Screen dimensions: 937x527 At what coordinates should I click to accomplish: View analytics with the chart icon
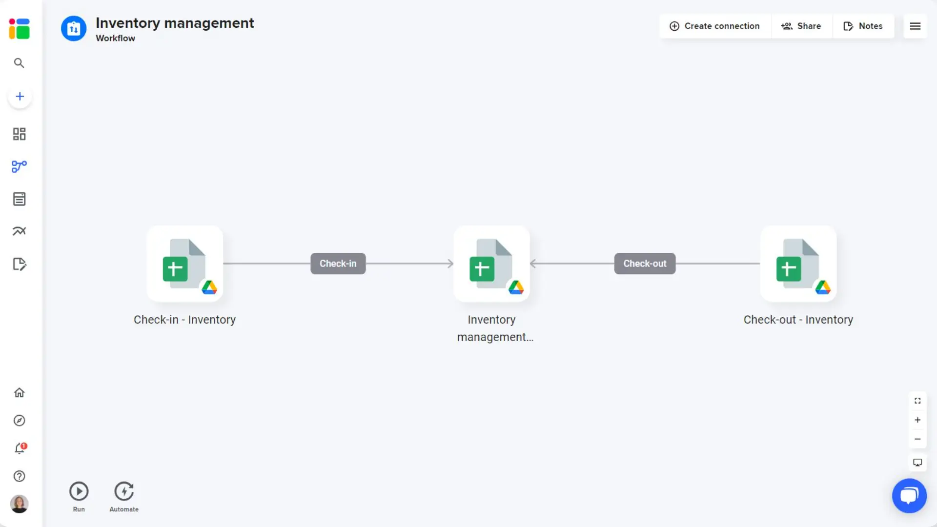click(x=19, y=231)
